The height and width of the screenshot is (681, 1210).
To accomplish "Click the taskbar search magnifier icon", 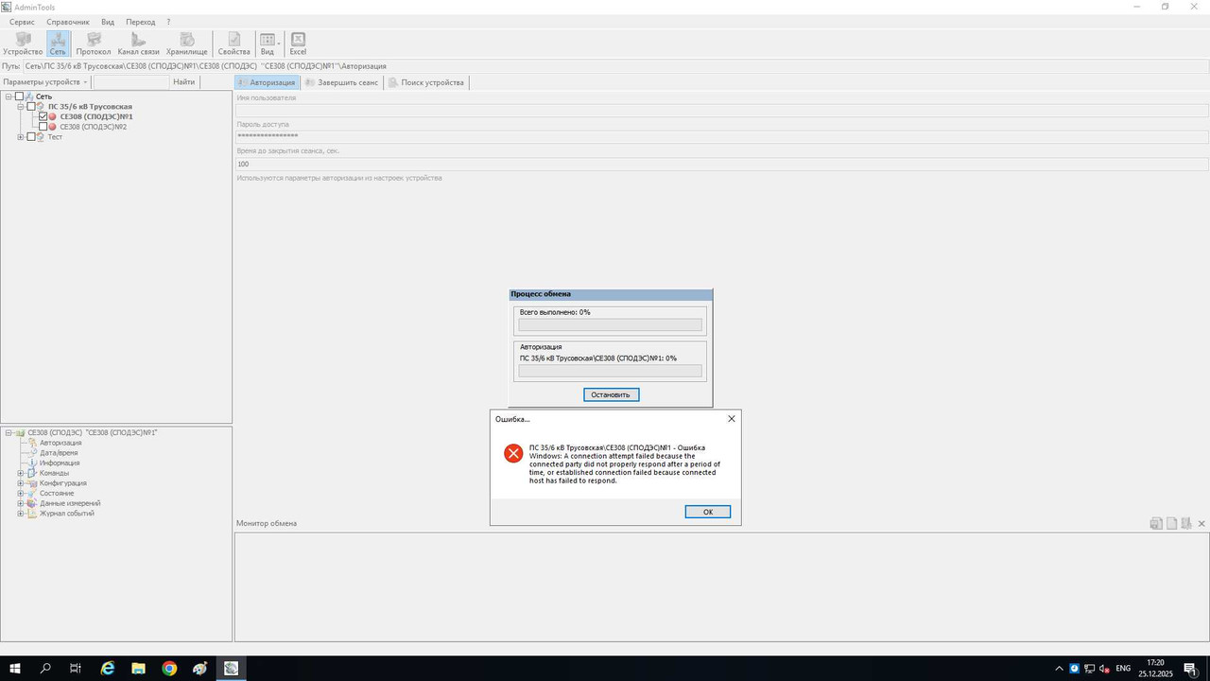I will coord(45,669).
